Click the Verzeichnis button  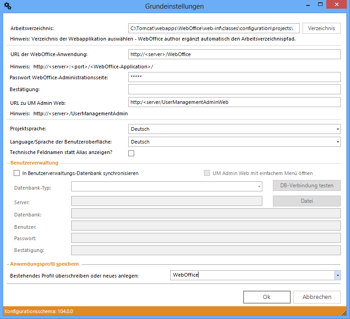tap(321, 28)
